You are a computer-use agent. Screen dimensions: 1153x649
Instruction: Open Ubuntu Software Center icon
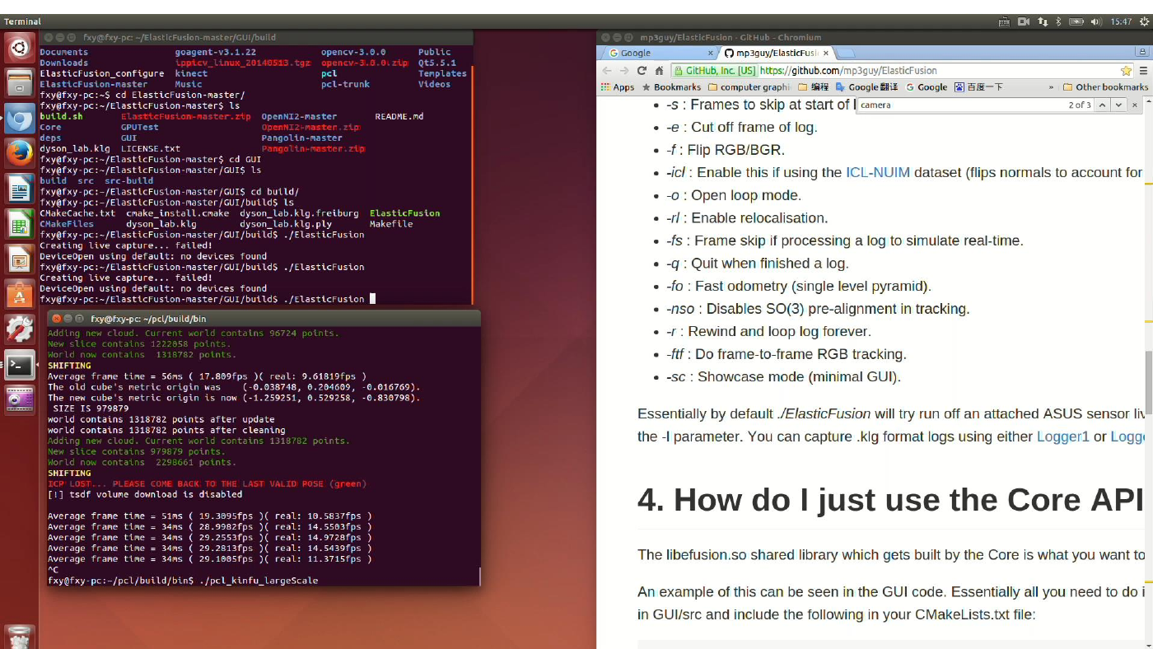(19, 294)
